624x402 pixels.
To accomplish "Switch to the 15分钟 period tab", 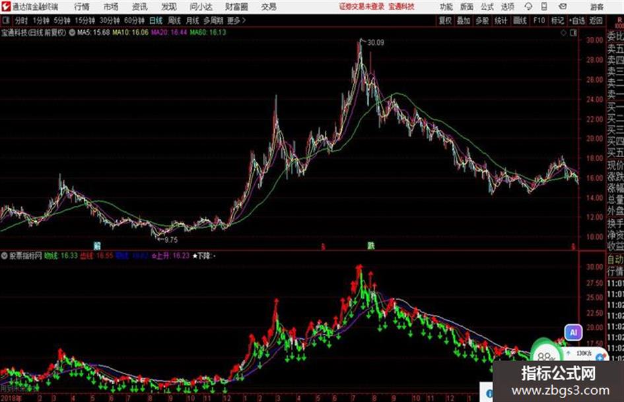I will pos(85,20).
